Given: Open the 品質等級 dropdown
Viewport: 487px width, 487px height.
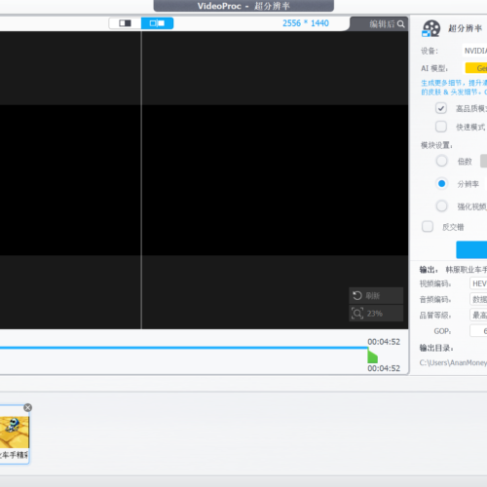Looking at the screenshot, I should (478, 315).
